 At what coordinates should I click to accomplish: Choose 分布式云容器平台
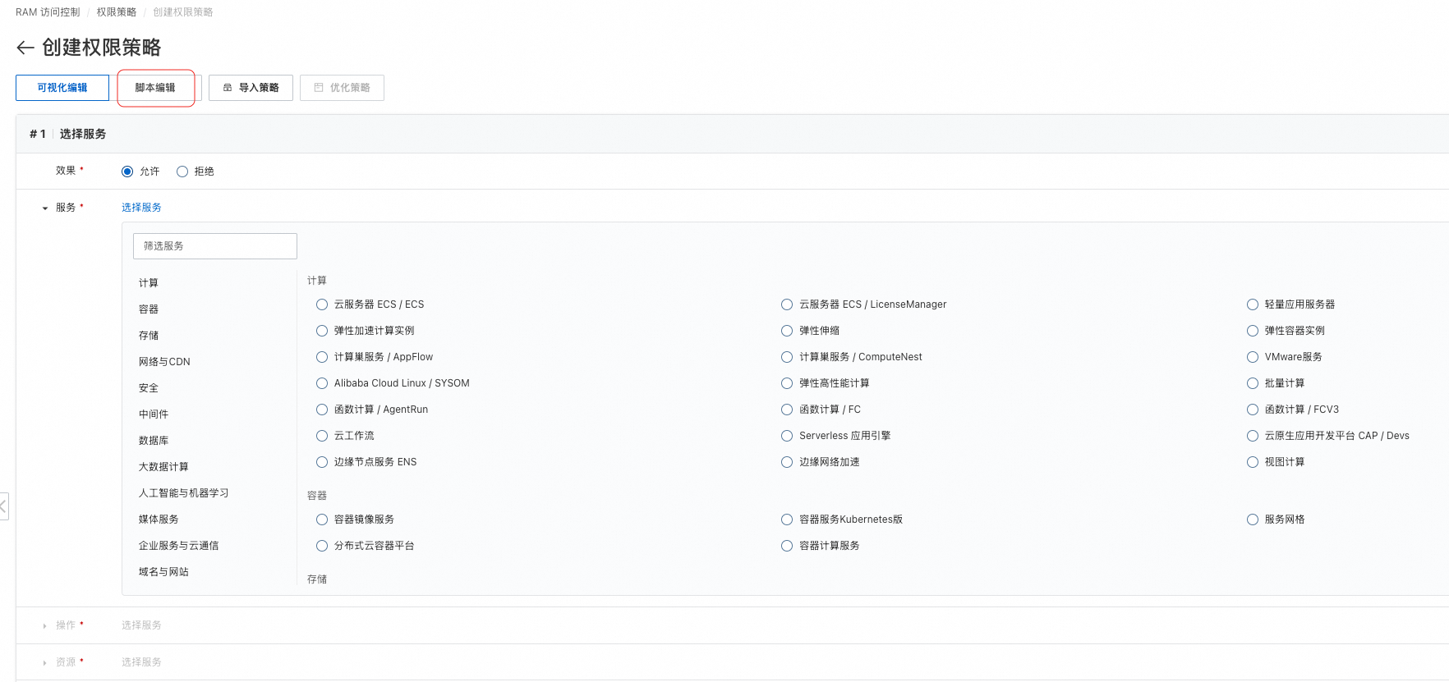tap(322, 546)
